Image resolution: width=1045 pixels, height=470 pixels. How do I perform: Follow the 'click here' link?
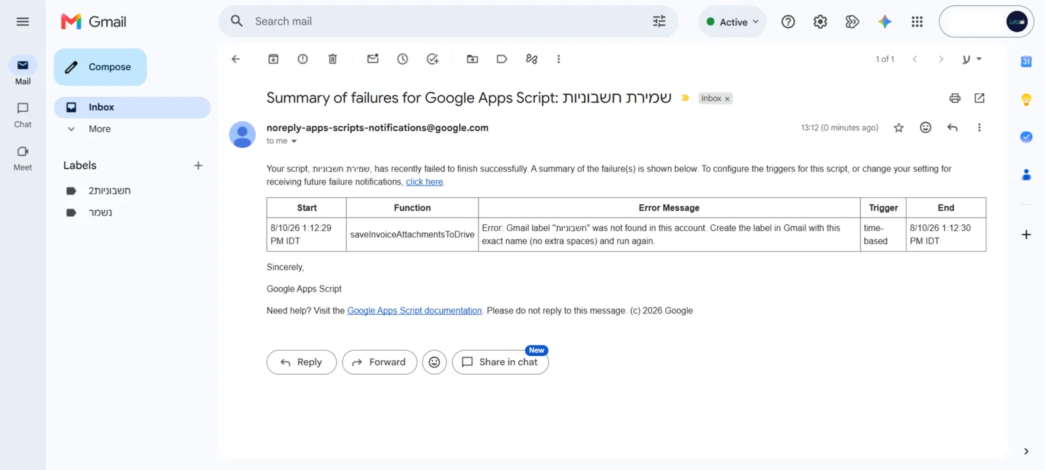tap(425, 182)
